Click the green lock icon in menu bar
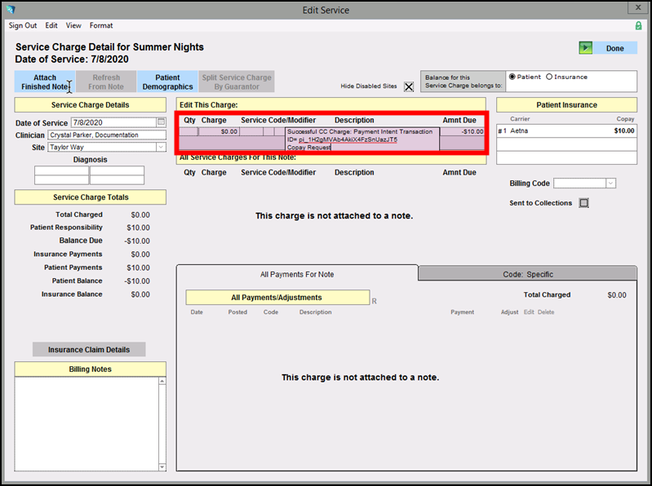The width and height of the screenshot is (652, 486). pos(638,25)
